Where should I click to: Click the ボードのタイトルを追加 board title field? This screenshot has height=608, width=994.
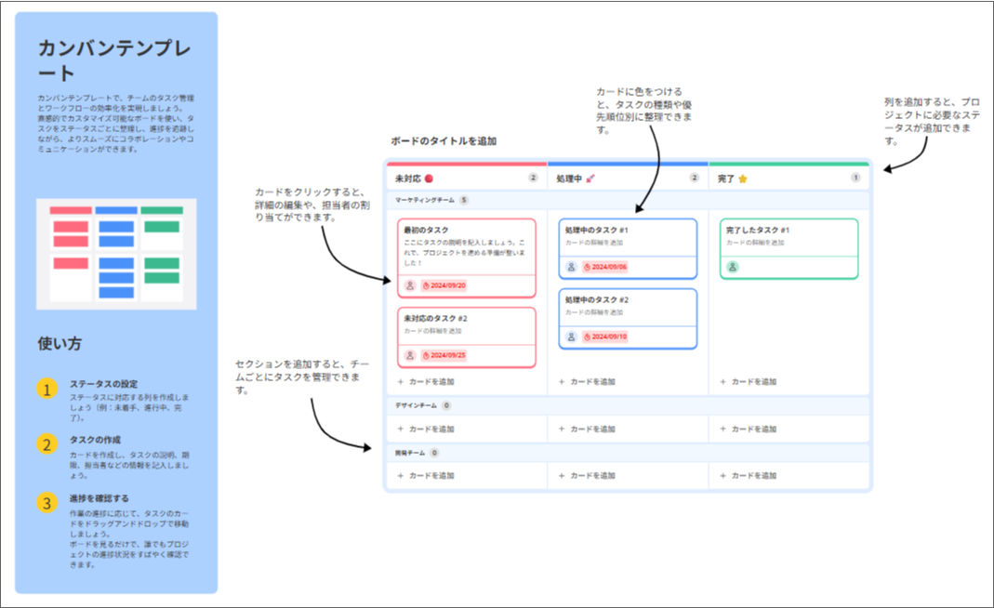(444, 141)
